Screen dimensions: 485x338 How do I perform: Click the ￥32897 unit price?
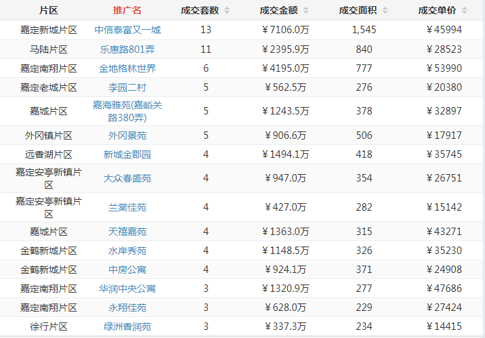coord(444,111)
